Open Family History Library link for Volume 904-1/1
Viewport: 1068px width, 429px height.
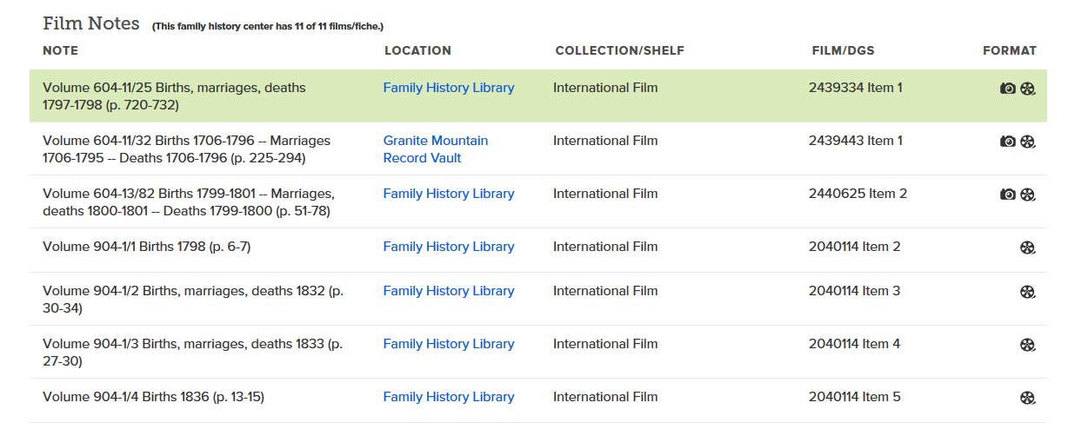click(x=449, y=247)
